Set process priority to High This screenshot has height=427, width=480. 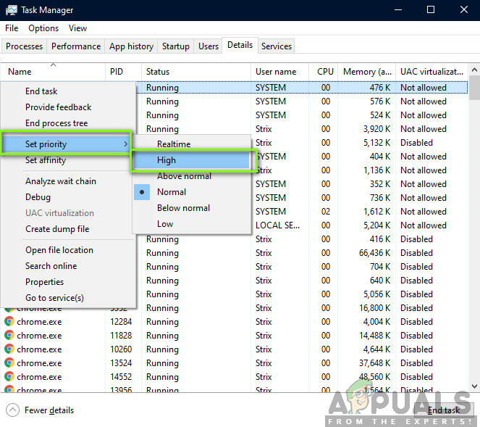click(167, 160)
